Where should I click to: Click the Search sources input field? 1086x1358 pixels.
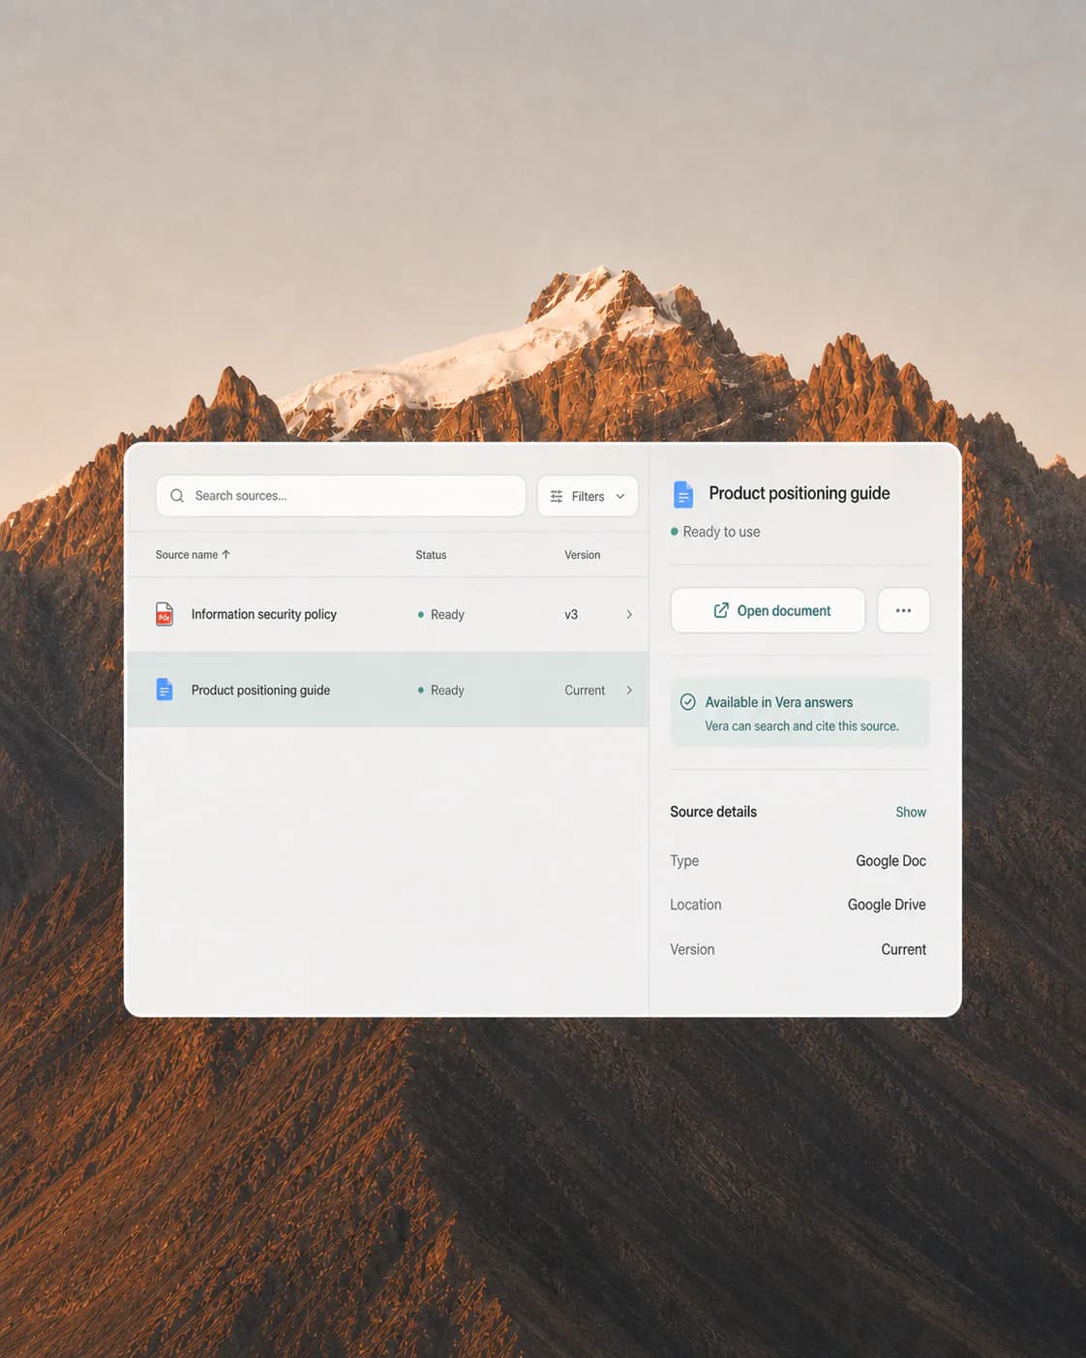(341, 496)
